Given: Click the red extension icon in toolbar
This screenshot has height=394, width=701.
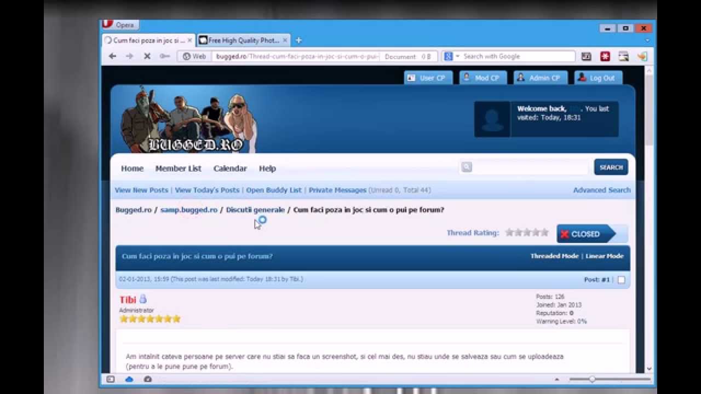Looking at the screenshot, I should [x=605, y=56].
